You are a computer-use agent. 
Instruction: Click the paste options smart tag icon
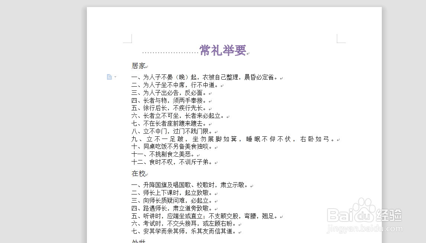pos(110,77)
